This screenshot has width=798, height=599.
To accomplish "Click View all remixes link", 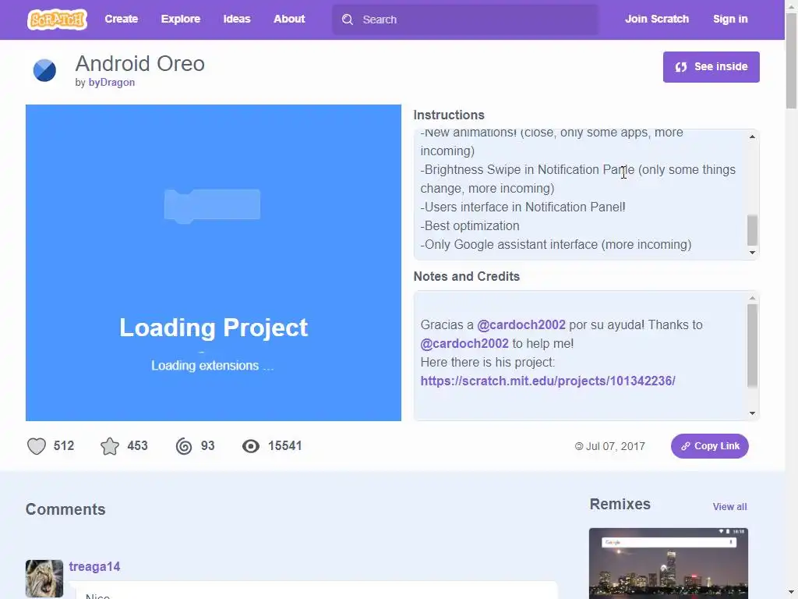I will point(729,507).
